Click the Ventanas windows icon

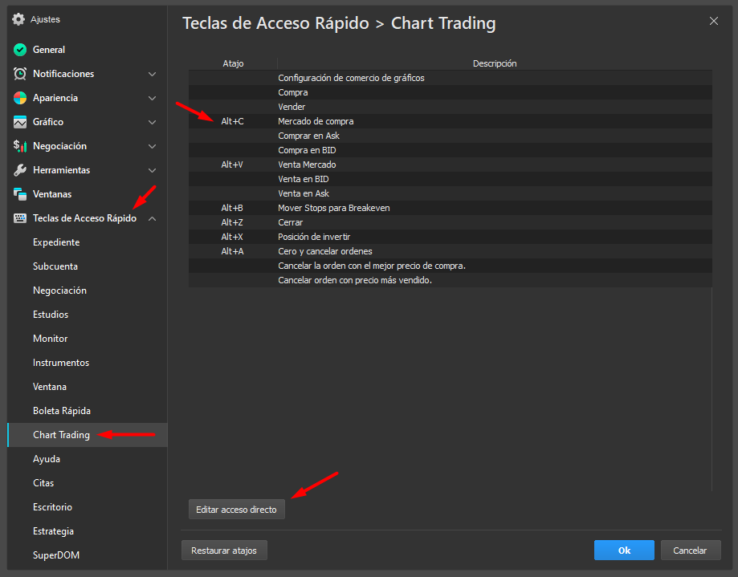(20, 194)
